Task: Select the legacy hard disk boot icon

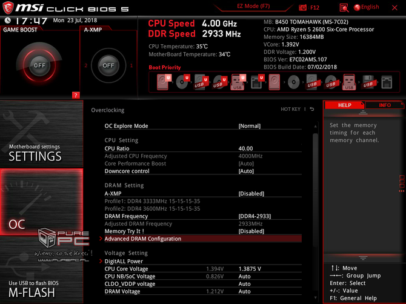Action: pos(275,82)
